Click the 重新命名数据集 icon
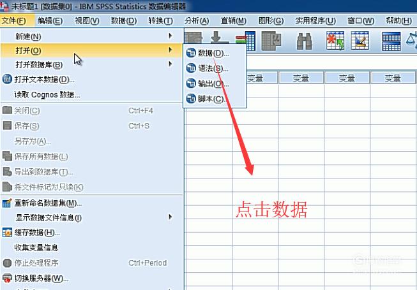This screenshot has width=417, height=290. tap(7, 203)
